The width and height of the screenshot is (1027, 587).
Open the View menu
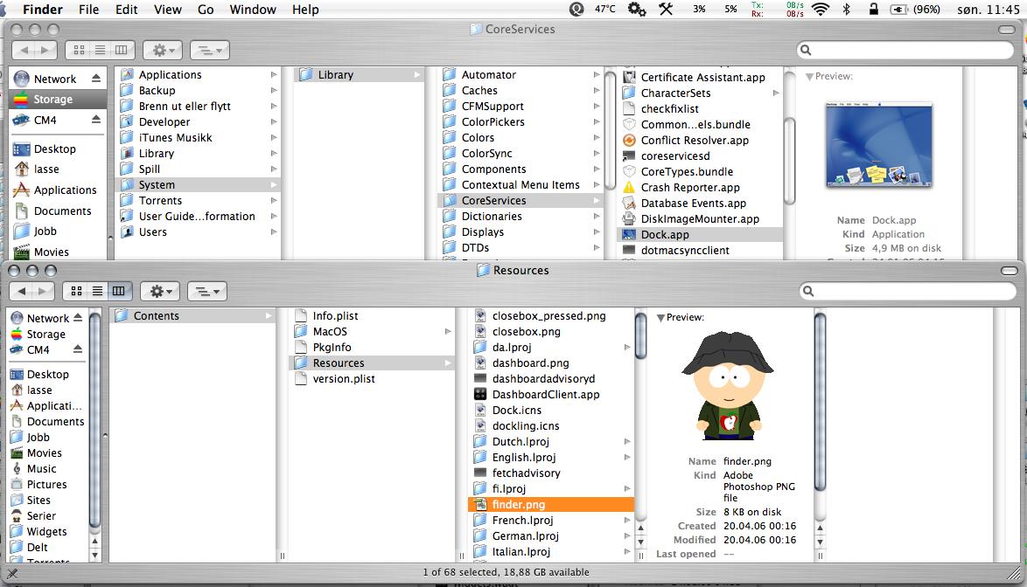pos(168,9)
